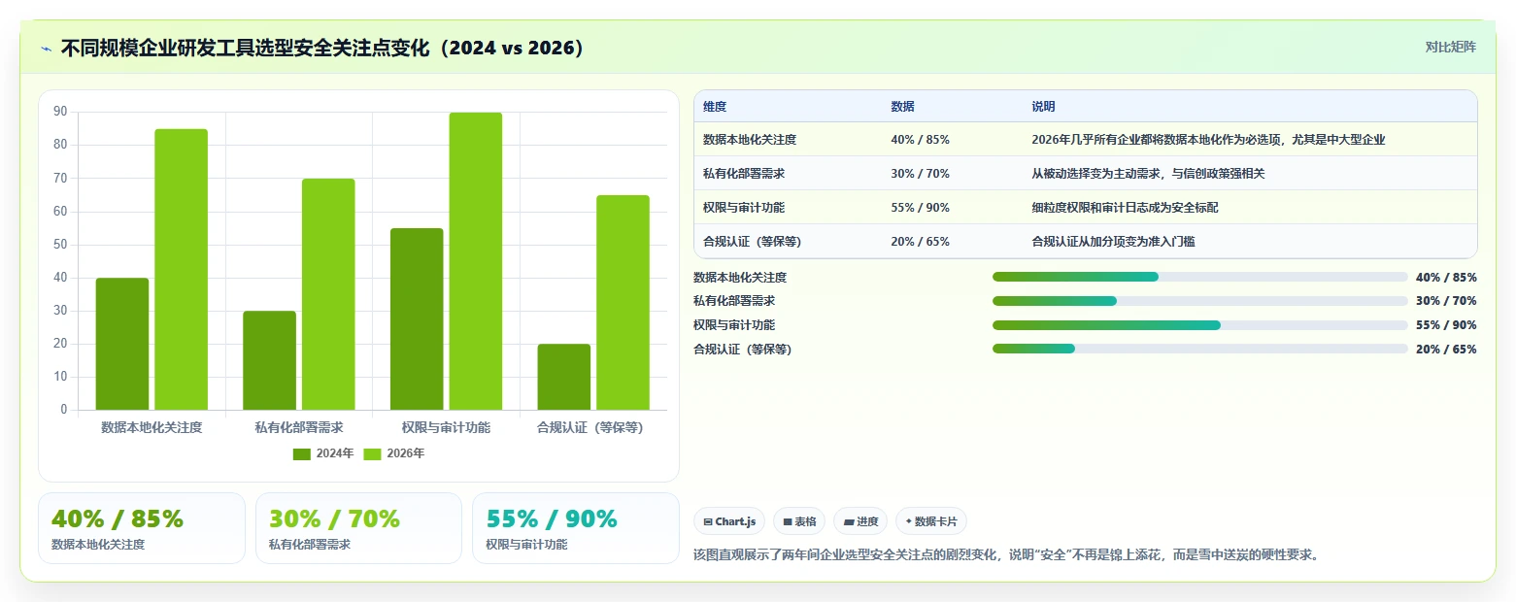
Task: Click the 2024年 bar for 合规认证（等保等）
Action: (563, 377)
